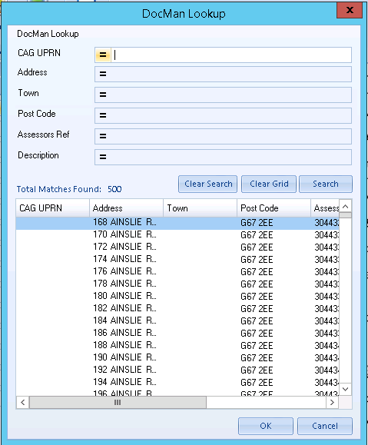Select the 178 AINSLIE R... row
This screenshot has width=368, height=445.
click(x=177, y=284)
